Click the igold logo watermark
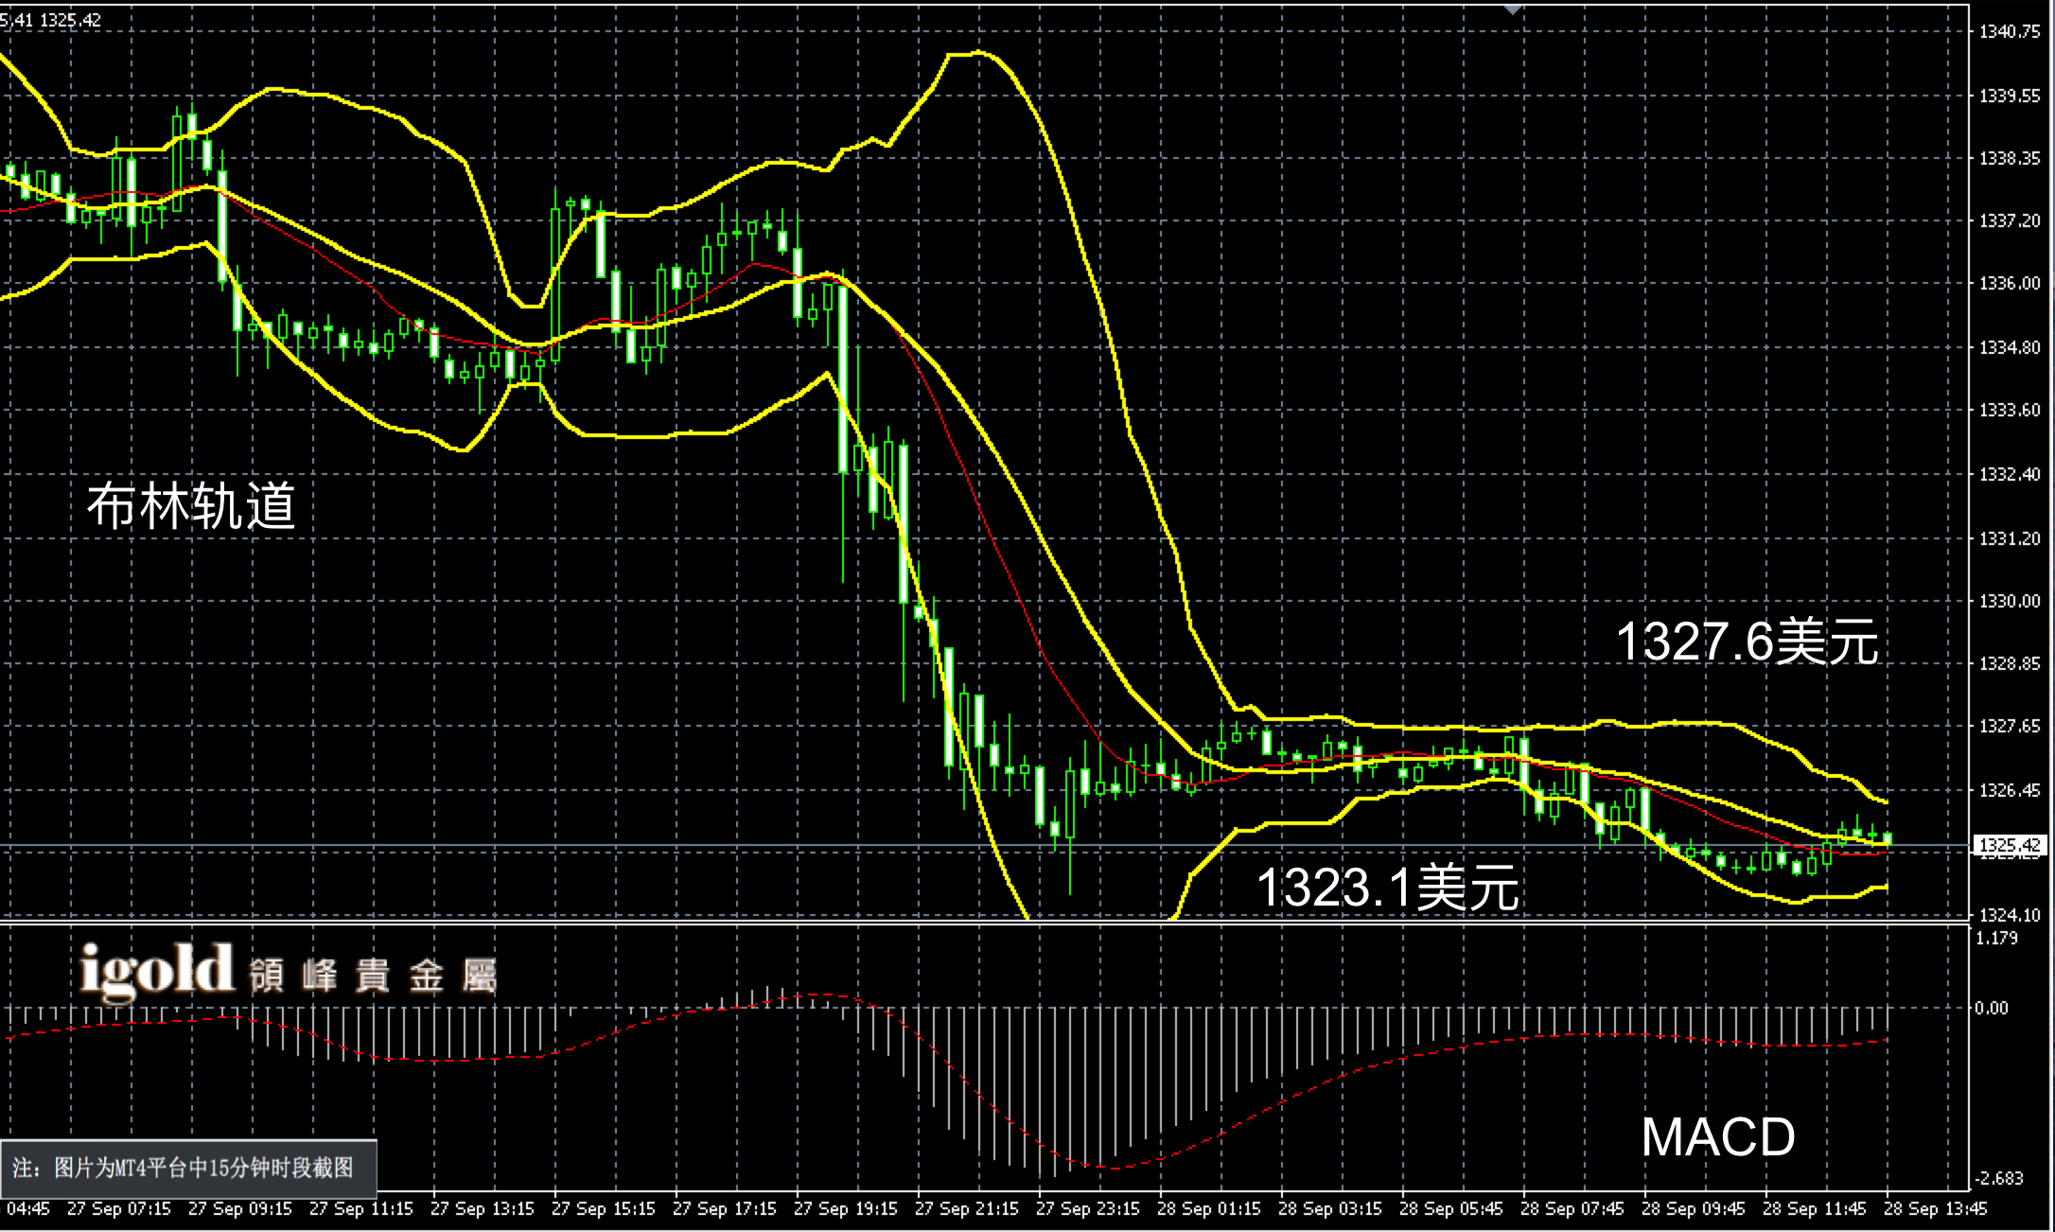 point(156,970)
